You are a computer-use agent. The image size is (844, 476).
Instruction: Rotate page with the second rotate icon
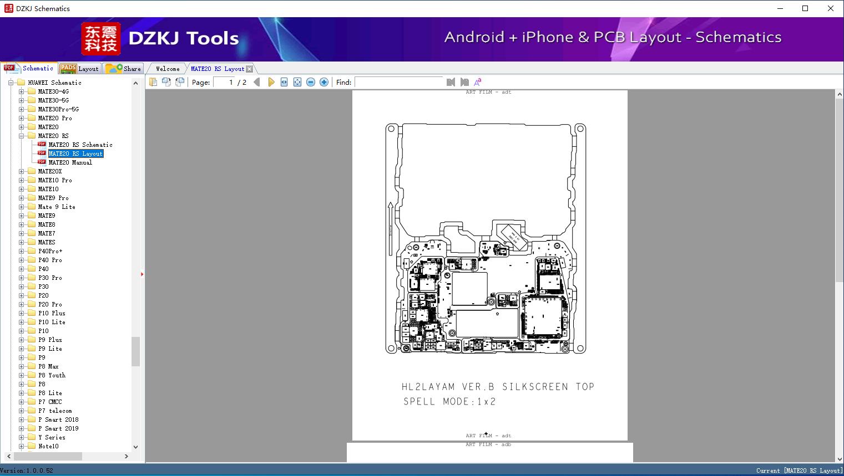click(180, 82)
